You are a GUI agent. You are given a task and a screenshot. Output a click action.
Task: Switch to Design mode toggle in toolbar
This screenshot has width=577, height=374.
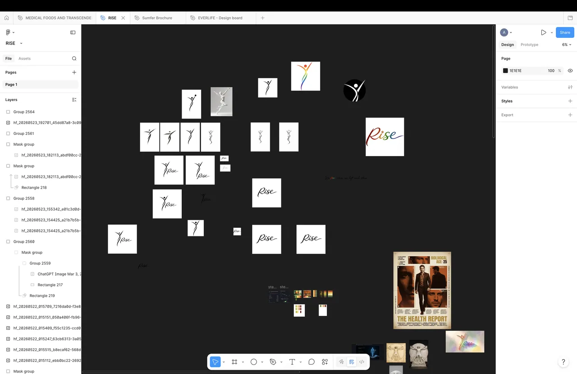(x=352, y=362)
